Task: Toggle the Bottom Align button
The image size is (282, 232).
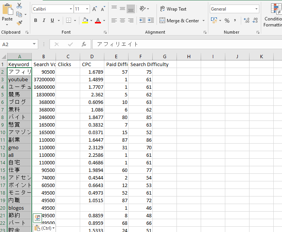Action: point(131,9)
